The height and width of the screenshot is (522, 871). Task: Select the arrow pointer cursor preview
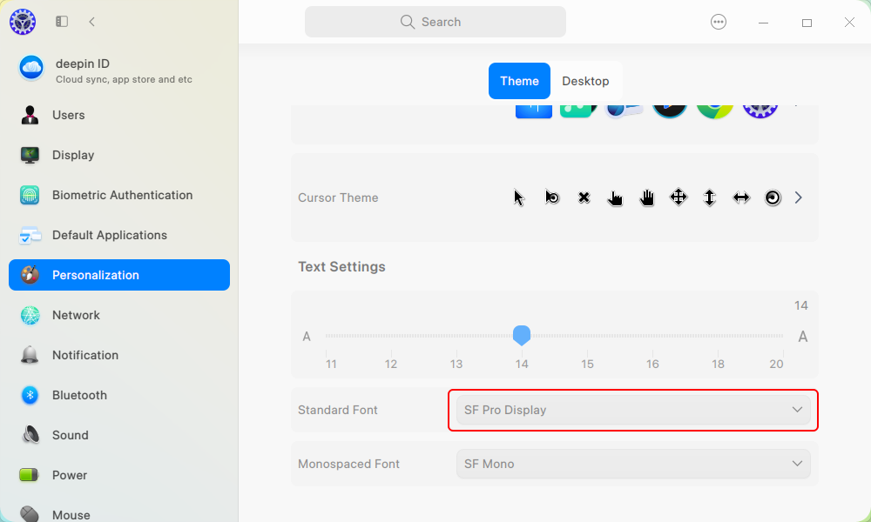click(519, 197)
